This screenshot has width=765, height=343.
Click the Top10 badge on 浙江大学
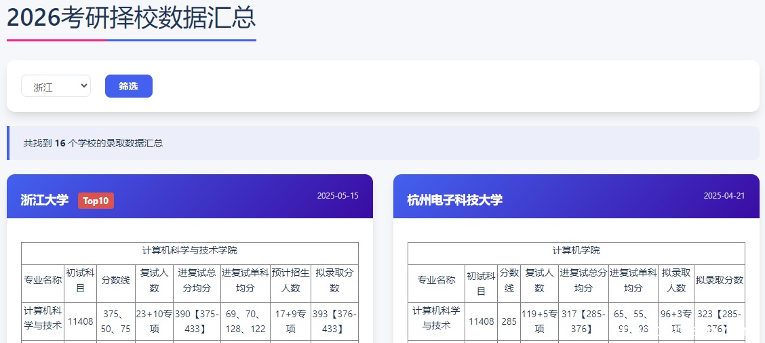96,201
